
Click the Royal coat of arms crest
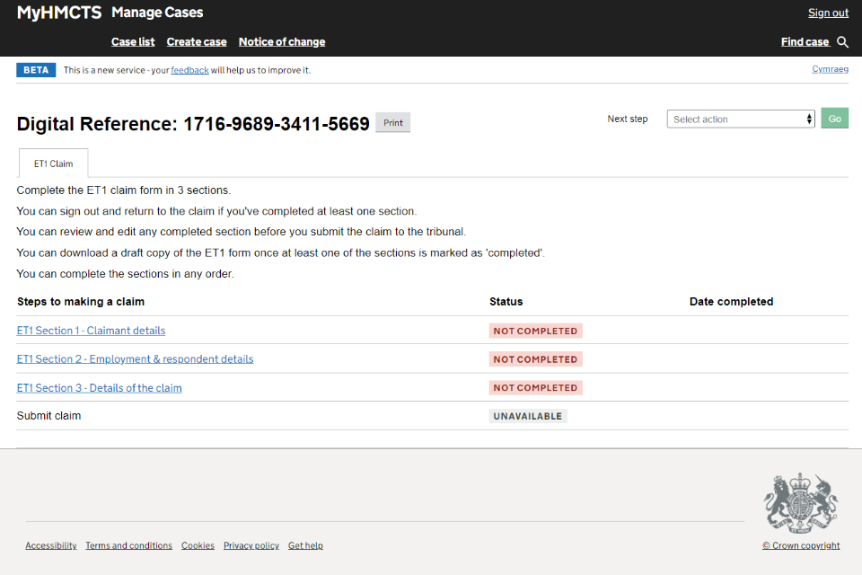click(x=800, y=504)
